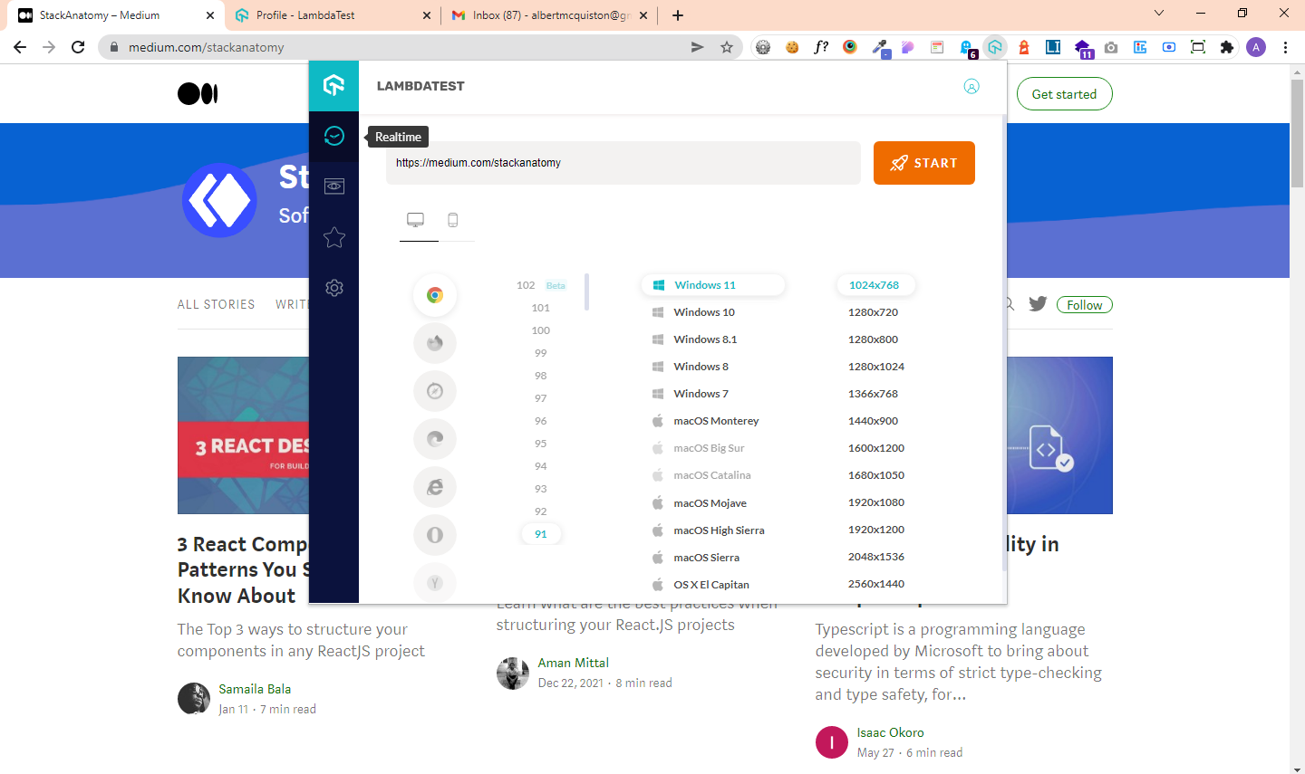Open ALL STORIES navigation item
Image resolution: width=1305 pixels, height=774 pixels.
click(216, 304)
